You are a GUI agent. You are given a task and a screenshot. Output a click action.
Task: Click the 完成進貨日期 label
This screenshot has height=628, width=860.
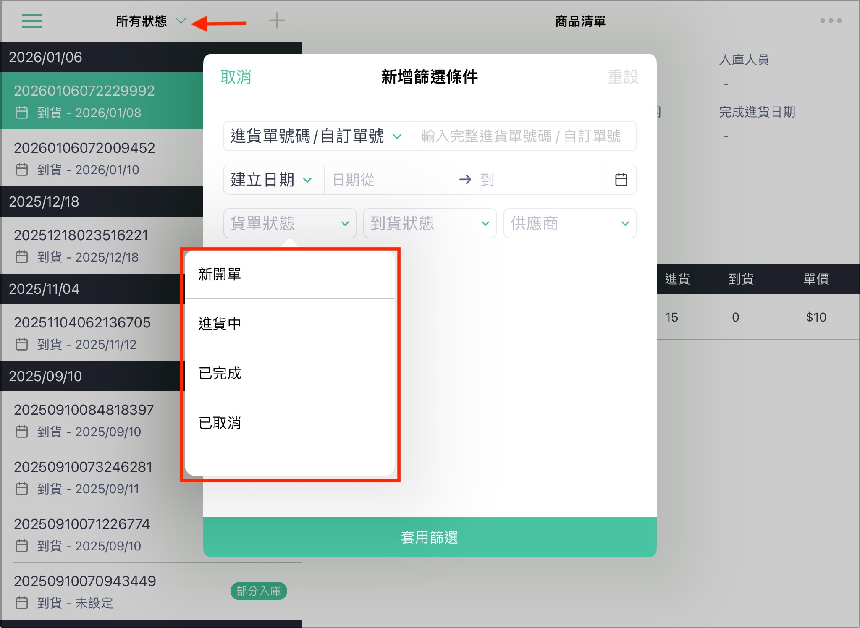pos(757,112)
